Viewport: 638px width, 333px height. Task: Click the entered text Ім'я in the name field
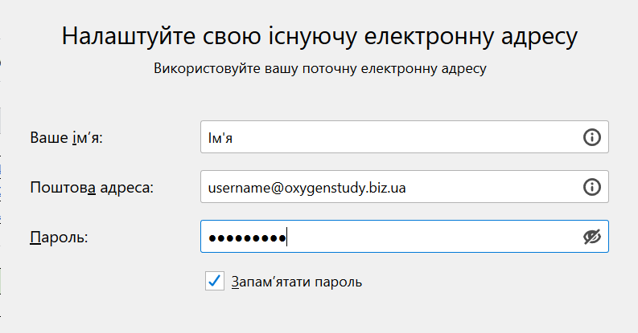(x=220, y=138)
